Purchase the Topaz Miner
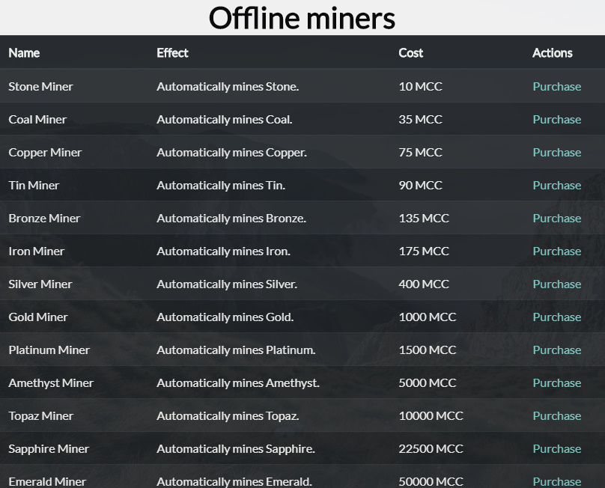605x488 pixels. [557, 416]
